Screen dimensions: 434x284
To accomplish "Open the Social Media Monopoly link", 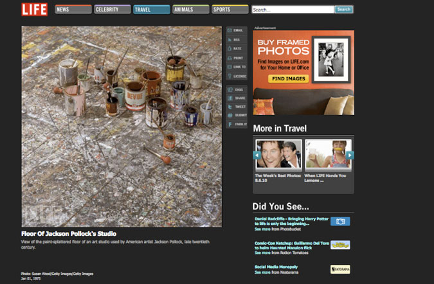I will pyautogui.click(x=276, y=267).
